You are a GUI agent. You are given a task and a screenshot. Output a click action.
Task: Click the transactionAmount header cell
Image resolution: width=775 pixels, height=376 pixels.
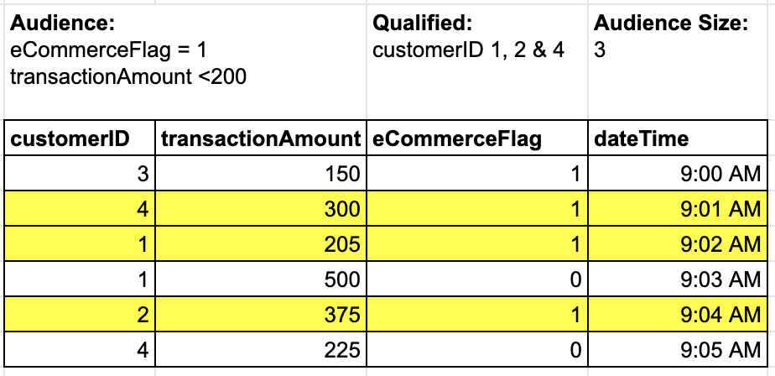click(263, 138)
